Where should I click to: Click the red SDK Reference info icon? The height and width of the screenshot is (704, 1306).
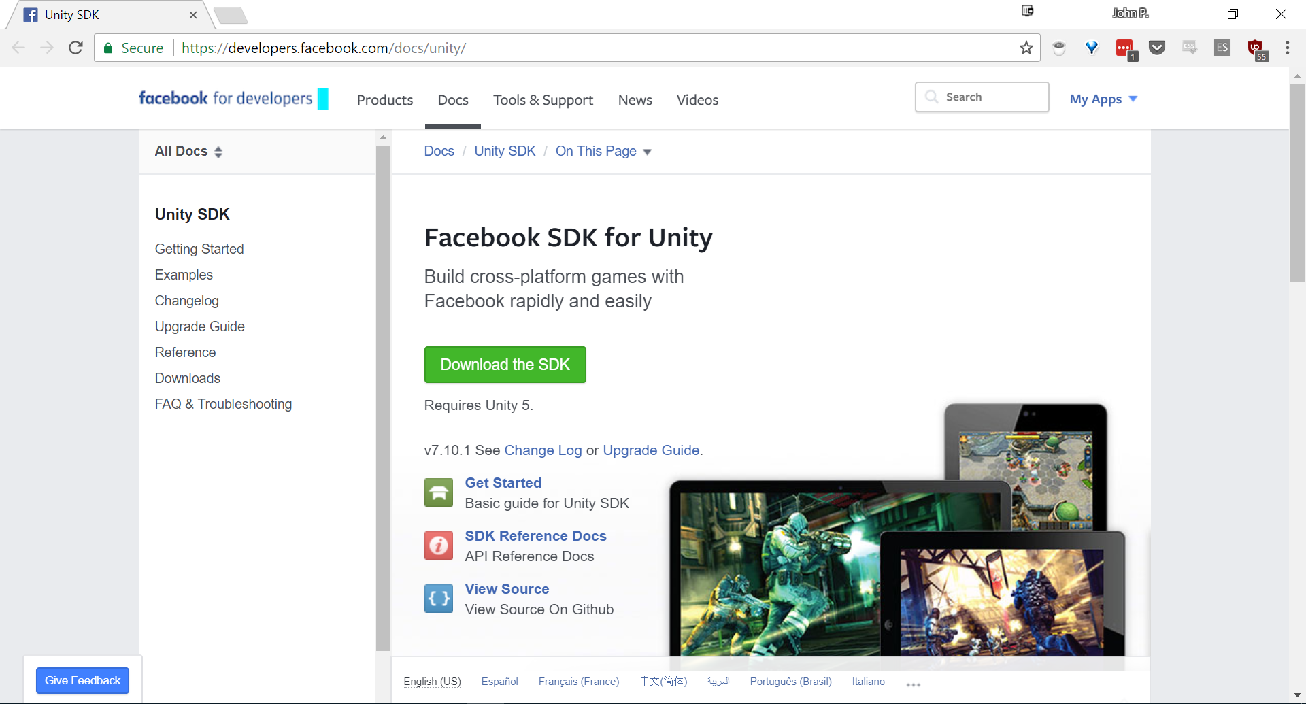[439, 546]
